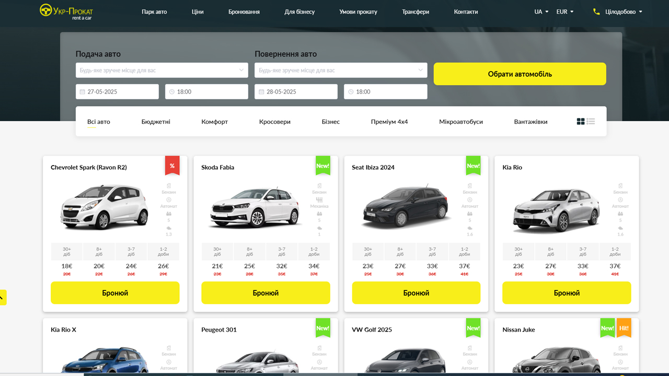
Task: Click the manual gearbox icon on Skoda Fabia
Action: click(319, 200)
